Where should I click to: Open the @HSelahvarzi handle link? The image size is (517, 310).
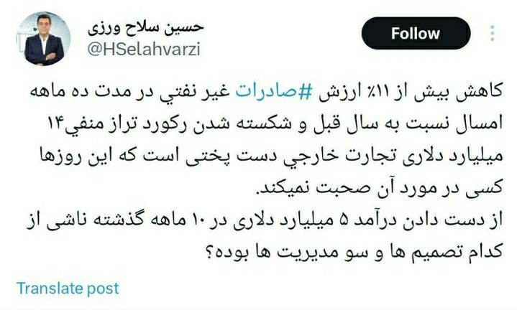(x=144, y=50)
